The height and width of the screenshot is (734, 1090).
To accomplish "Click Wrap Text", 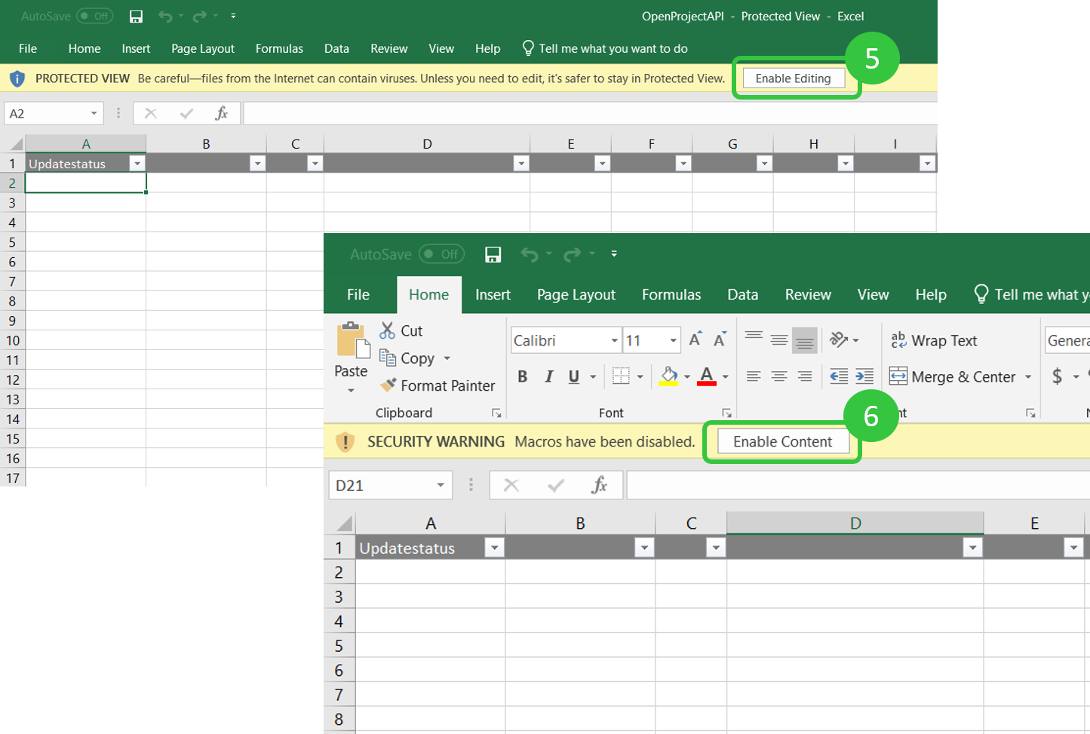I will (934, 341).
